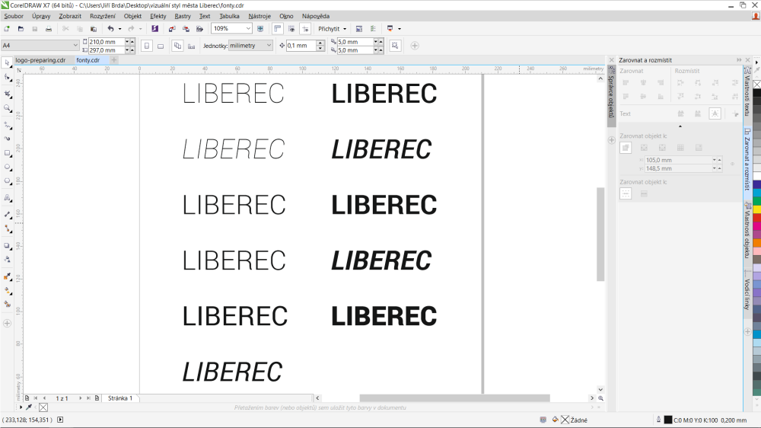Click the Import icon

tap(172, 29)
